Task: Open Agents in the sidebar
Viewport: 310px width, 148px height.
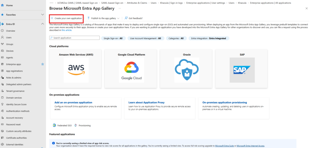Action: pos(9,58)
